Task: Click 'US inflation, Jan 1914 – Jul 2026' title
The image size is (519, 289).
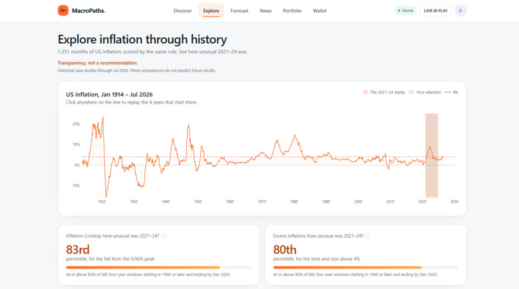Action: tap(109, 95)
